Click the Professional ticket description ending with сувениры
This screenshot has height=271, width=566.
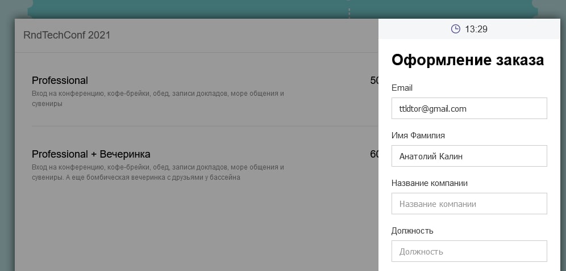[x=158, y=99]
